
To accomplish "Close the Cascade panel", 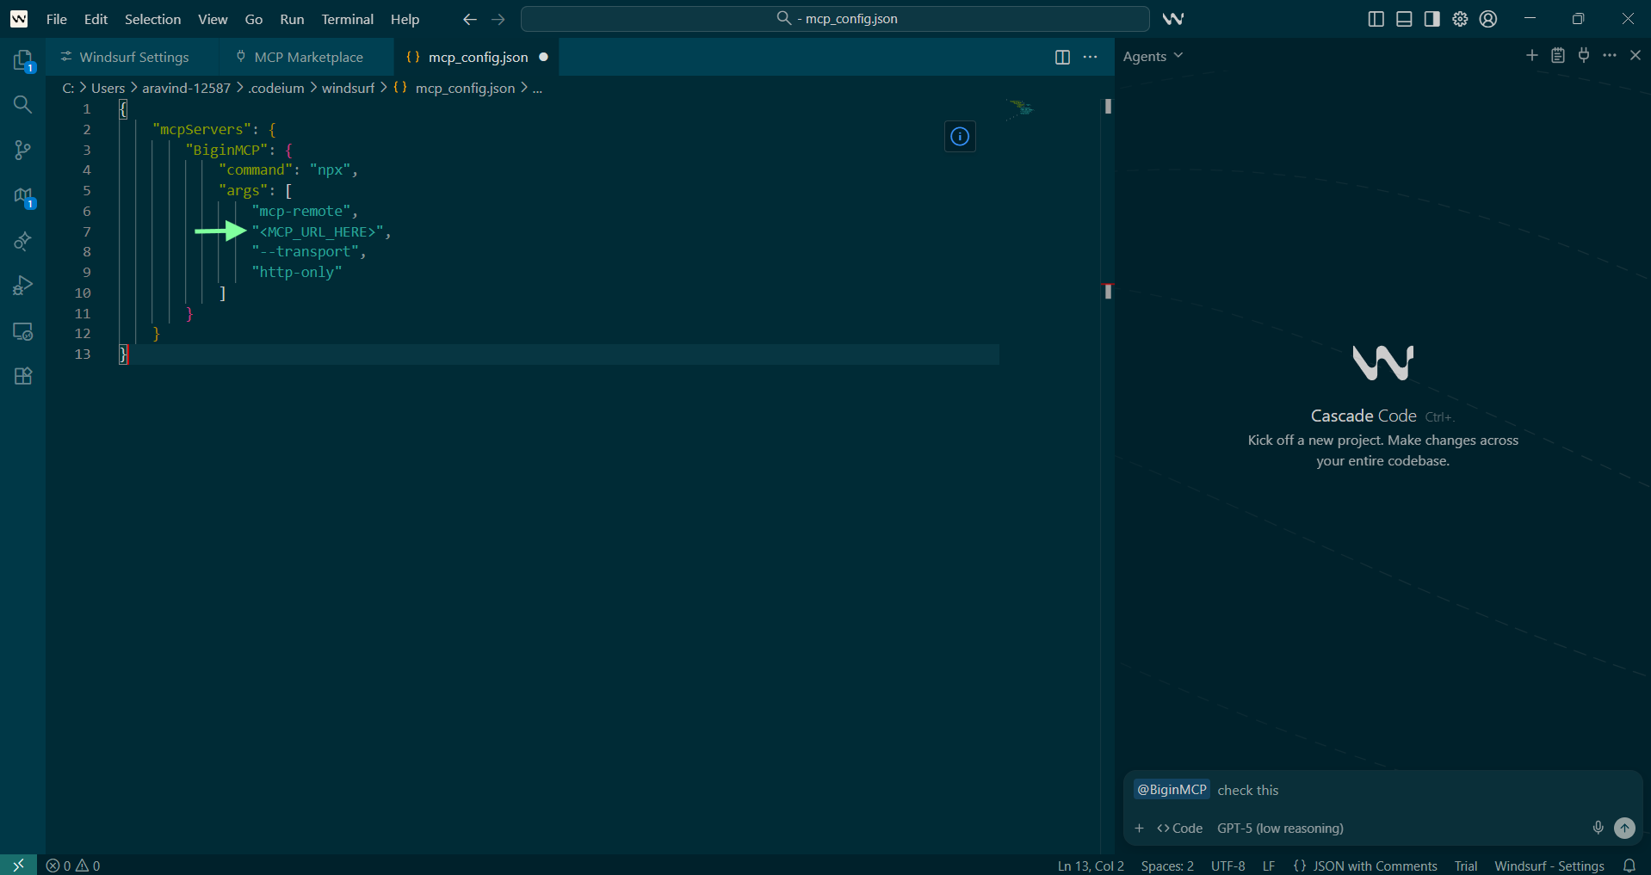I will 1636,56.
